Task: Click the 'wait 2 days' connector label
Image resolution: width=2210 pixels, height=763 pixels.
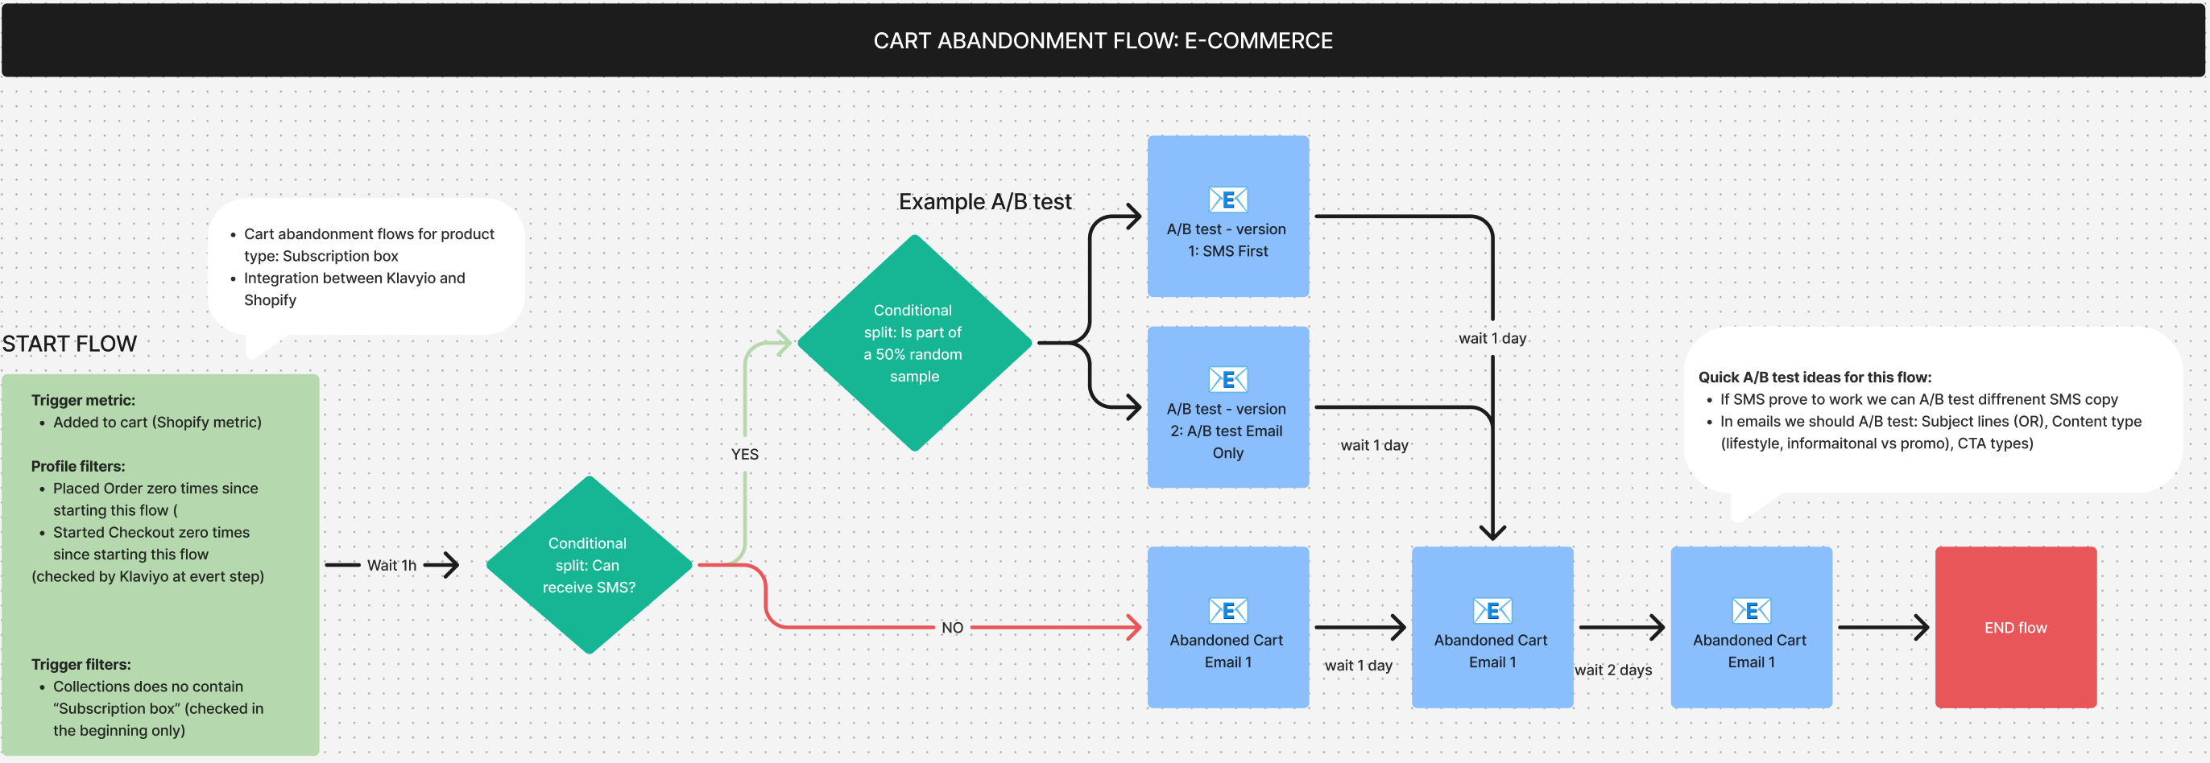Action: pos(1613,670)
